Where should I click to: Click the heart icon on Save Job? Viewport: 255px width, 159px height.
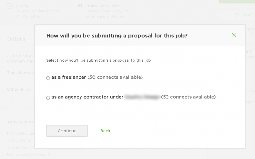237,15
